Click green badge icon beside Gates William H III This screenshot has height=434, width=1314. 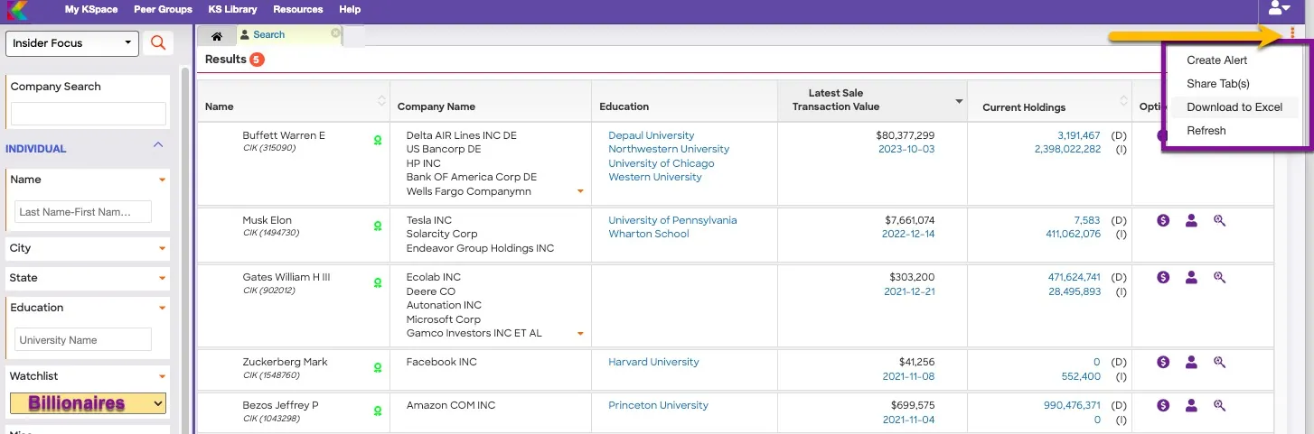pyautogui.click(x=378, y=282)
